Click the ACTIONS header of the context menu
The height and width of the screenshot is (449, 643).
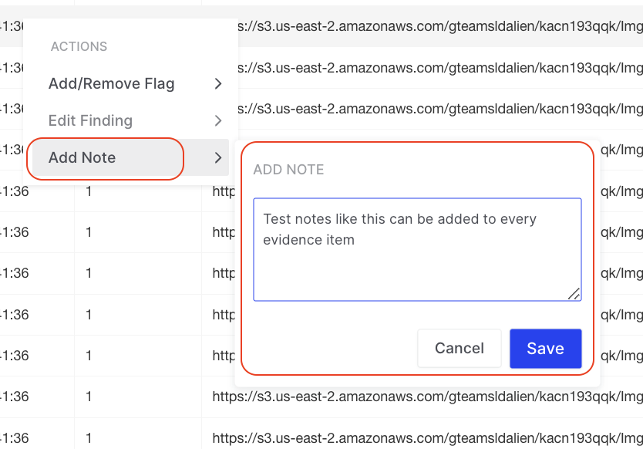tap(79, 47)
